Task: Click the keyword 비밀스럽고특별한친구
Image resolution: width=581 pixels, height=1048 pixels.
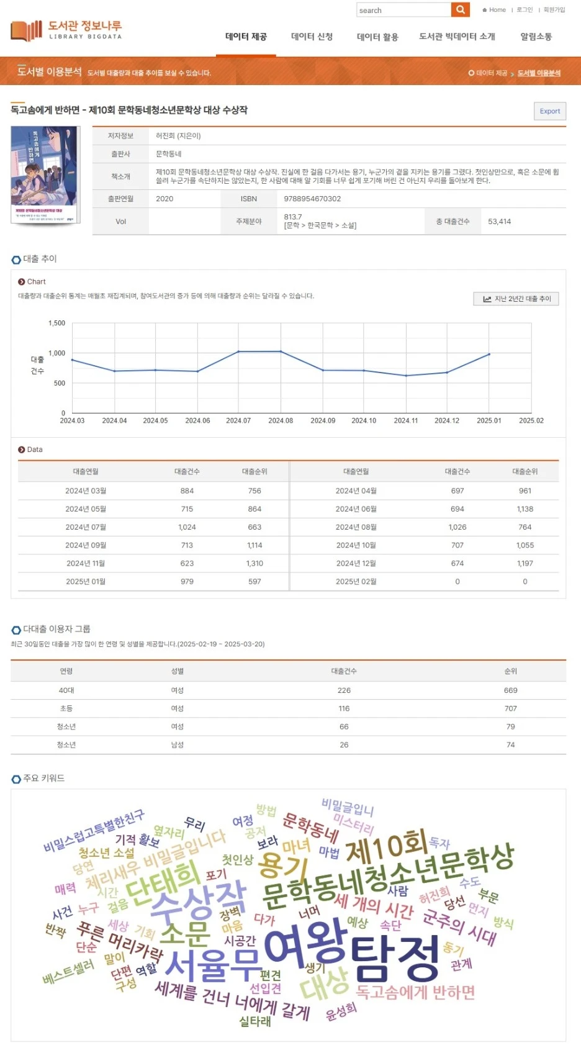Action: point(94,831)
